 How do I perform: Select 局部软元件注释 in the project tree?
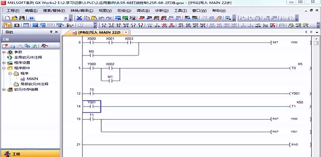tap(34, 84)
